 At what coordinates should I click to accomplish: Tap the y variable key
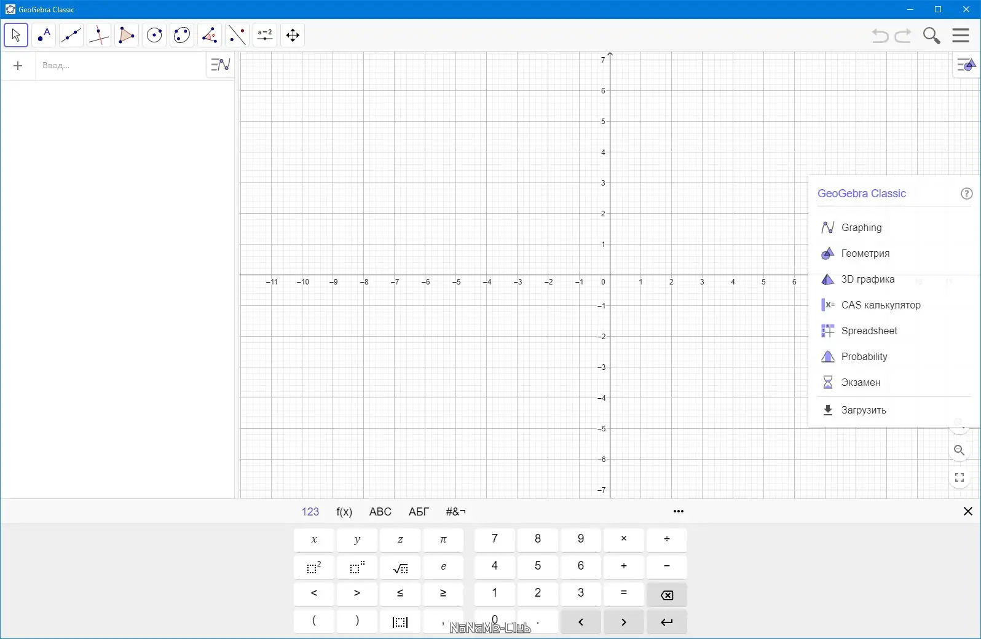pos(357,539)
